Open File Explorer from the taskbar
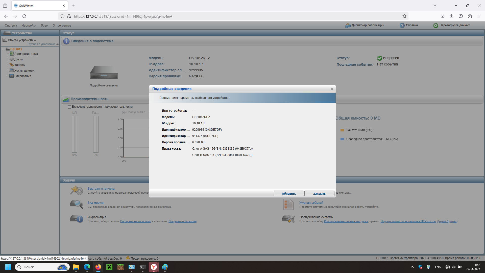The width and height of the screenshot is (485, 273). click(x=76, y=267)
